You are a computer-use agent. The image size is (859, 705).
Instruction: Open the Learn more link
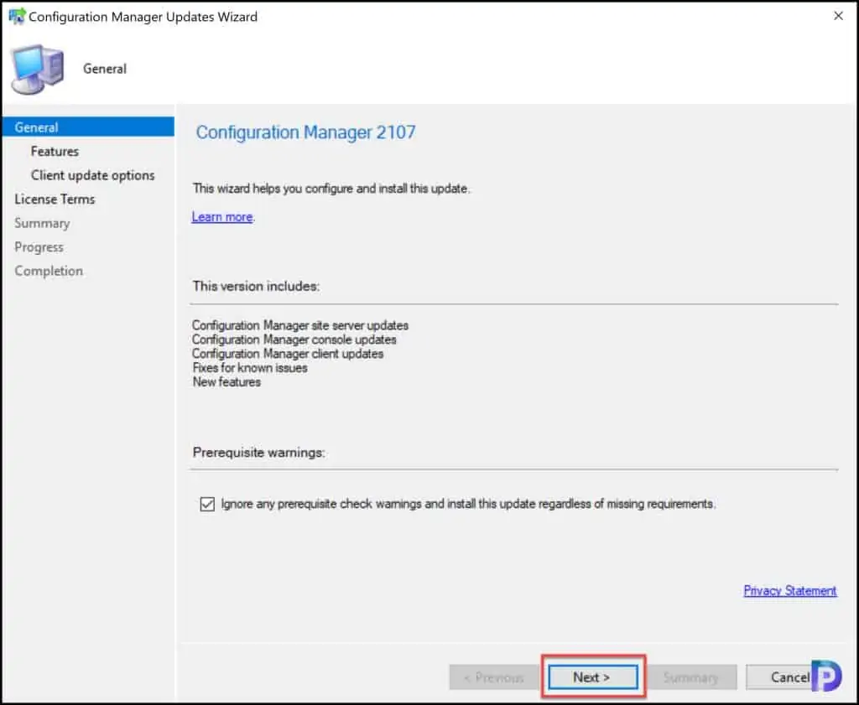221,217
